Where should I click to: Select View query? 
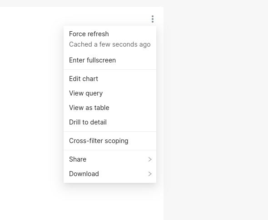[x=110, y=93]
